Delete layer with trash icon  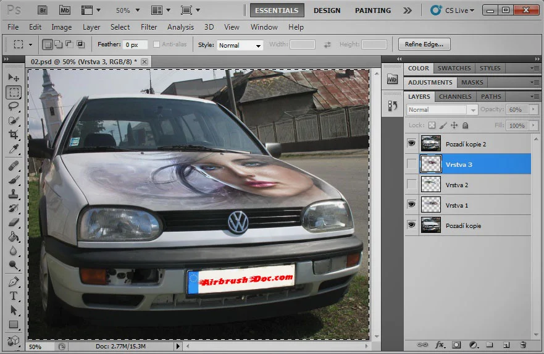point(523,345)
